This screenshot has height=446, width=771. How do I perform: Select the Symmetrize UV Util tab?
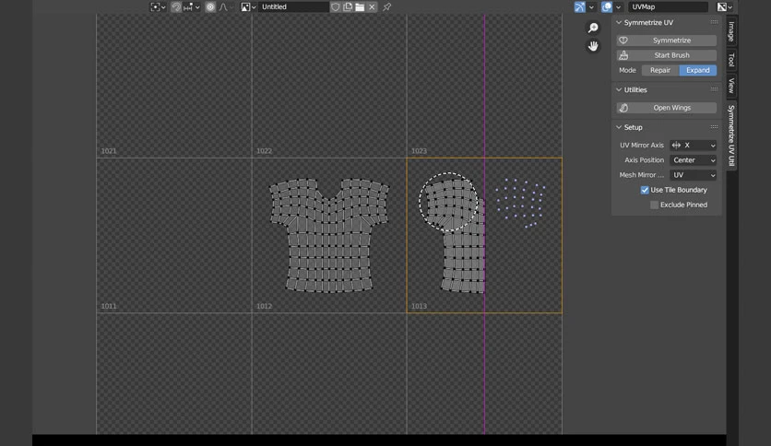(731, 135)
